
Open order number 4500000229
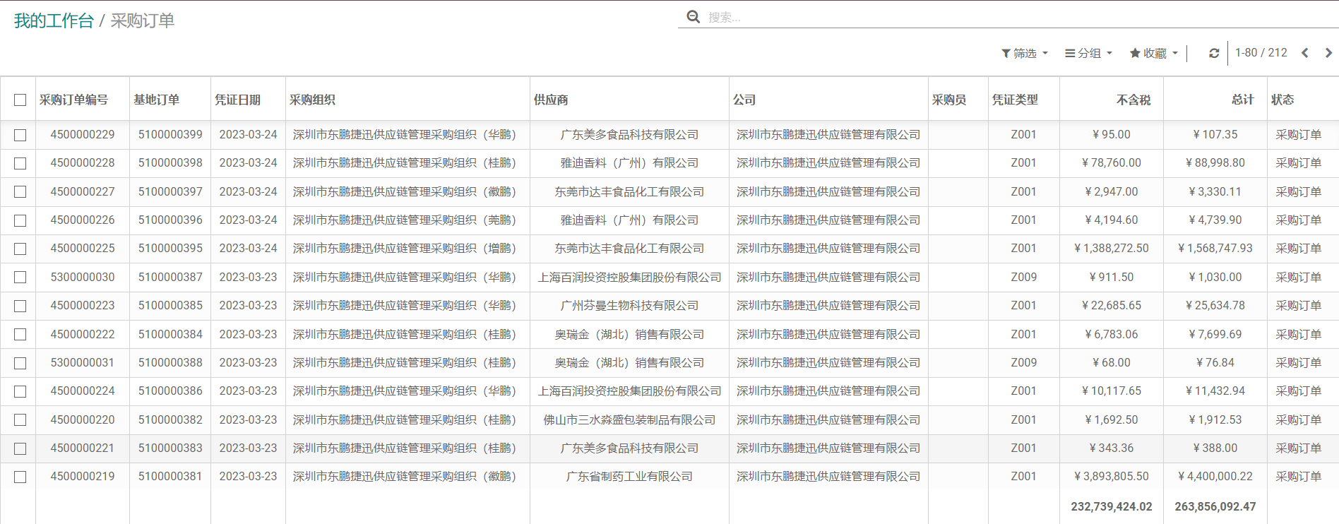coord(83,134)
